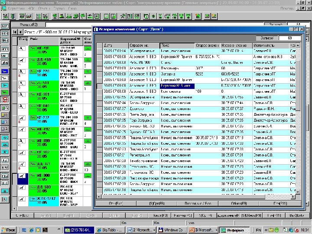The width and height of the screenshot is (312, 234).
Task: Click Печ(F11) button in history dialog
Action: (280, 203)
